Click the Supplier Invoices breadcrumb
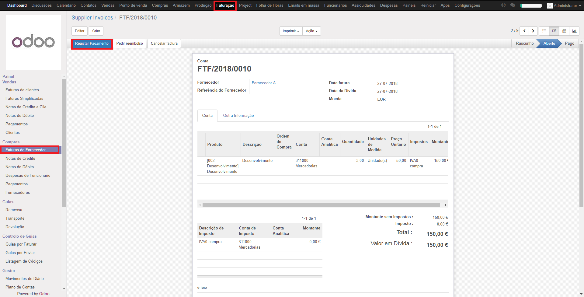Viewport: 584px width, 297px height. [92, 18]
